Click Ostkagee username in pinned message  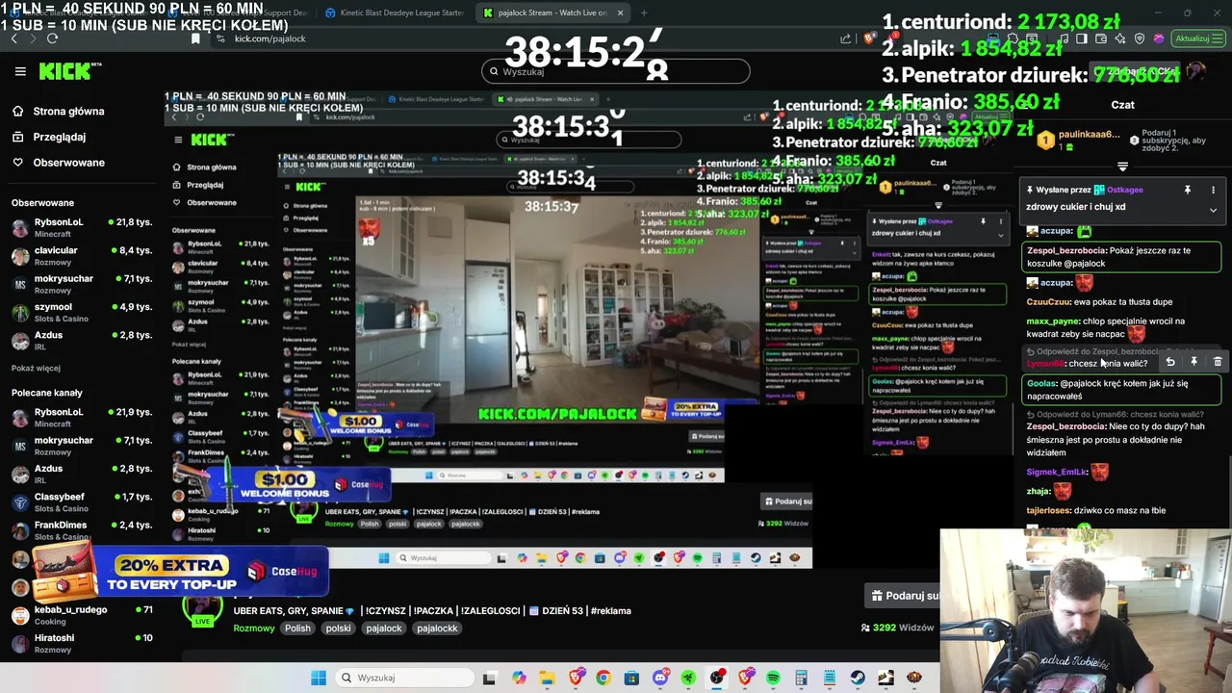[1124, 191]
